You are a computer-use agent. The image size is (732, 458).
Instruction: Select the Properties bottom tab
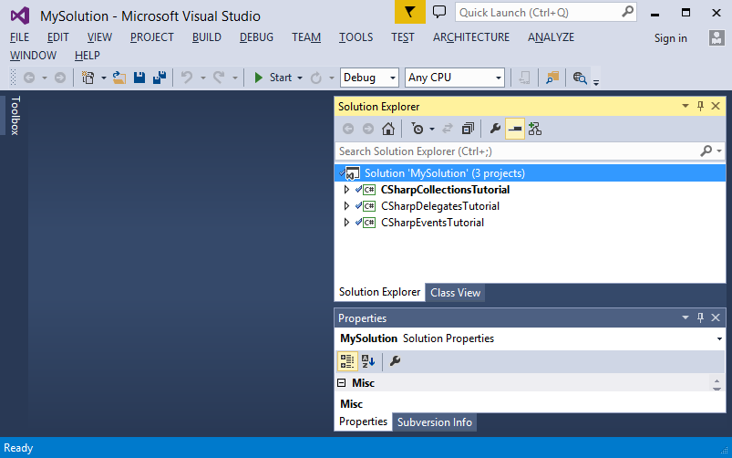(x=363, y=422)
